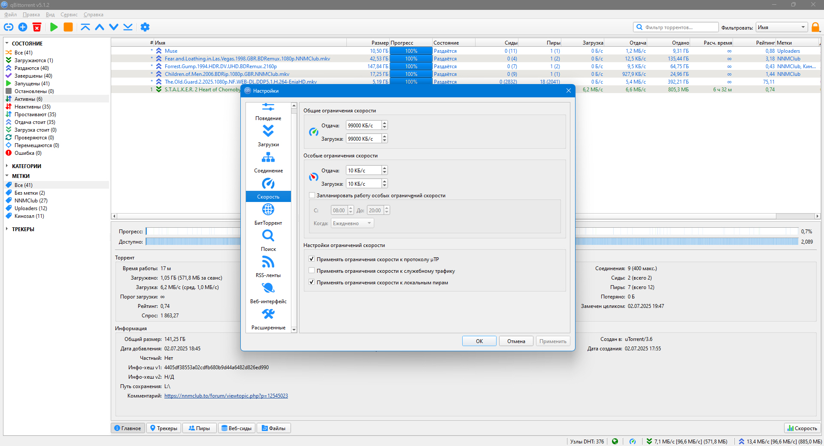Open the Вид menu
Screen dimensions: 824x446
click(x=50, y=15)
